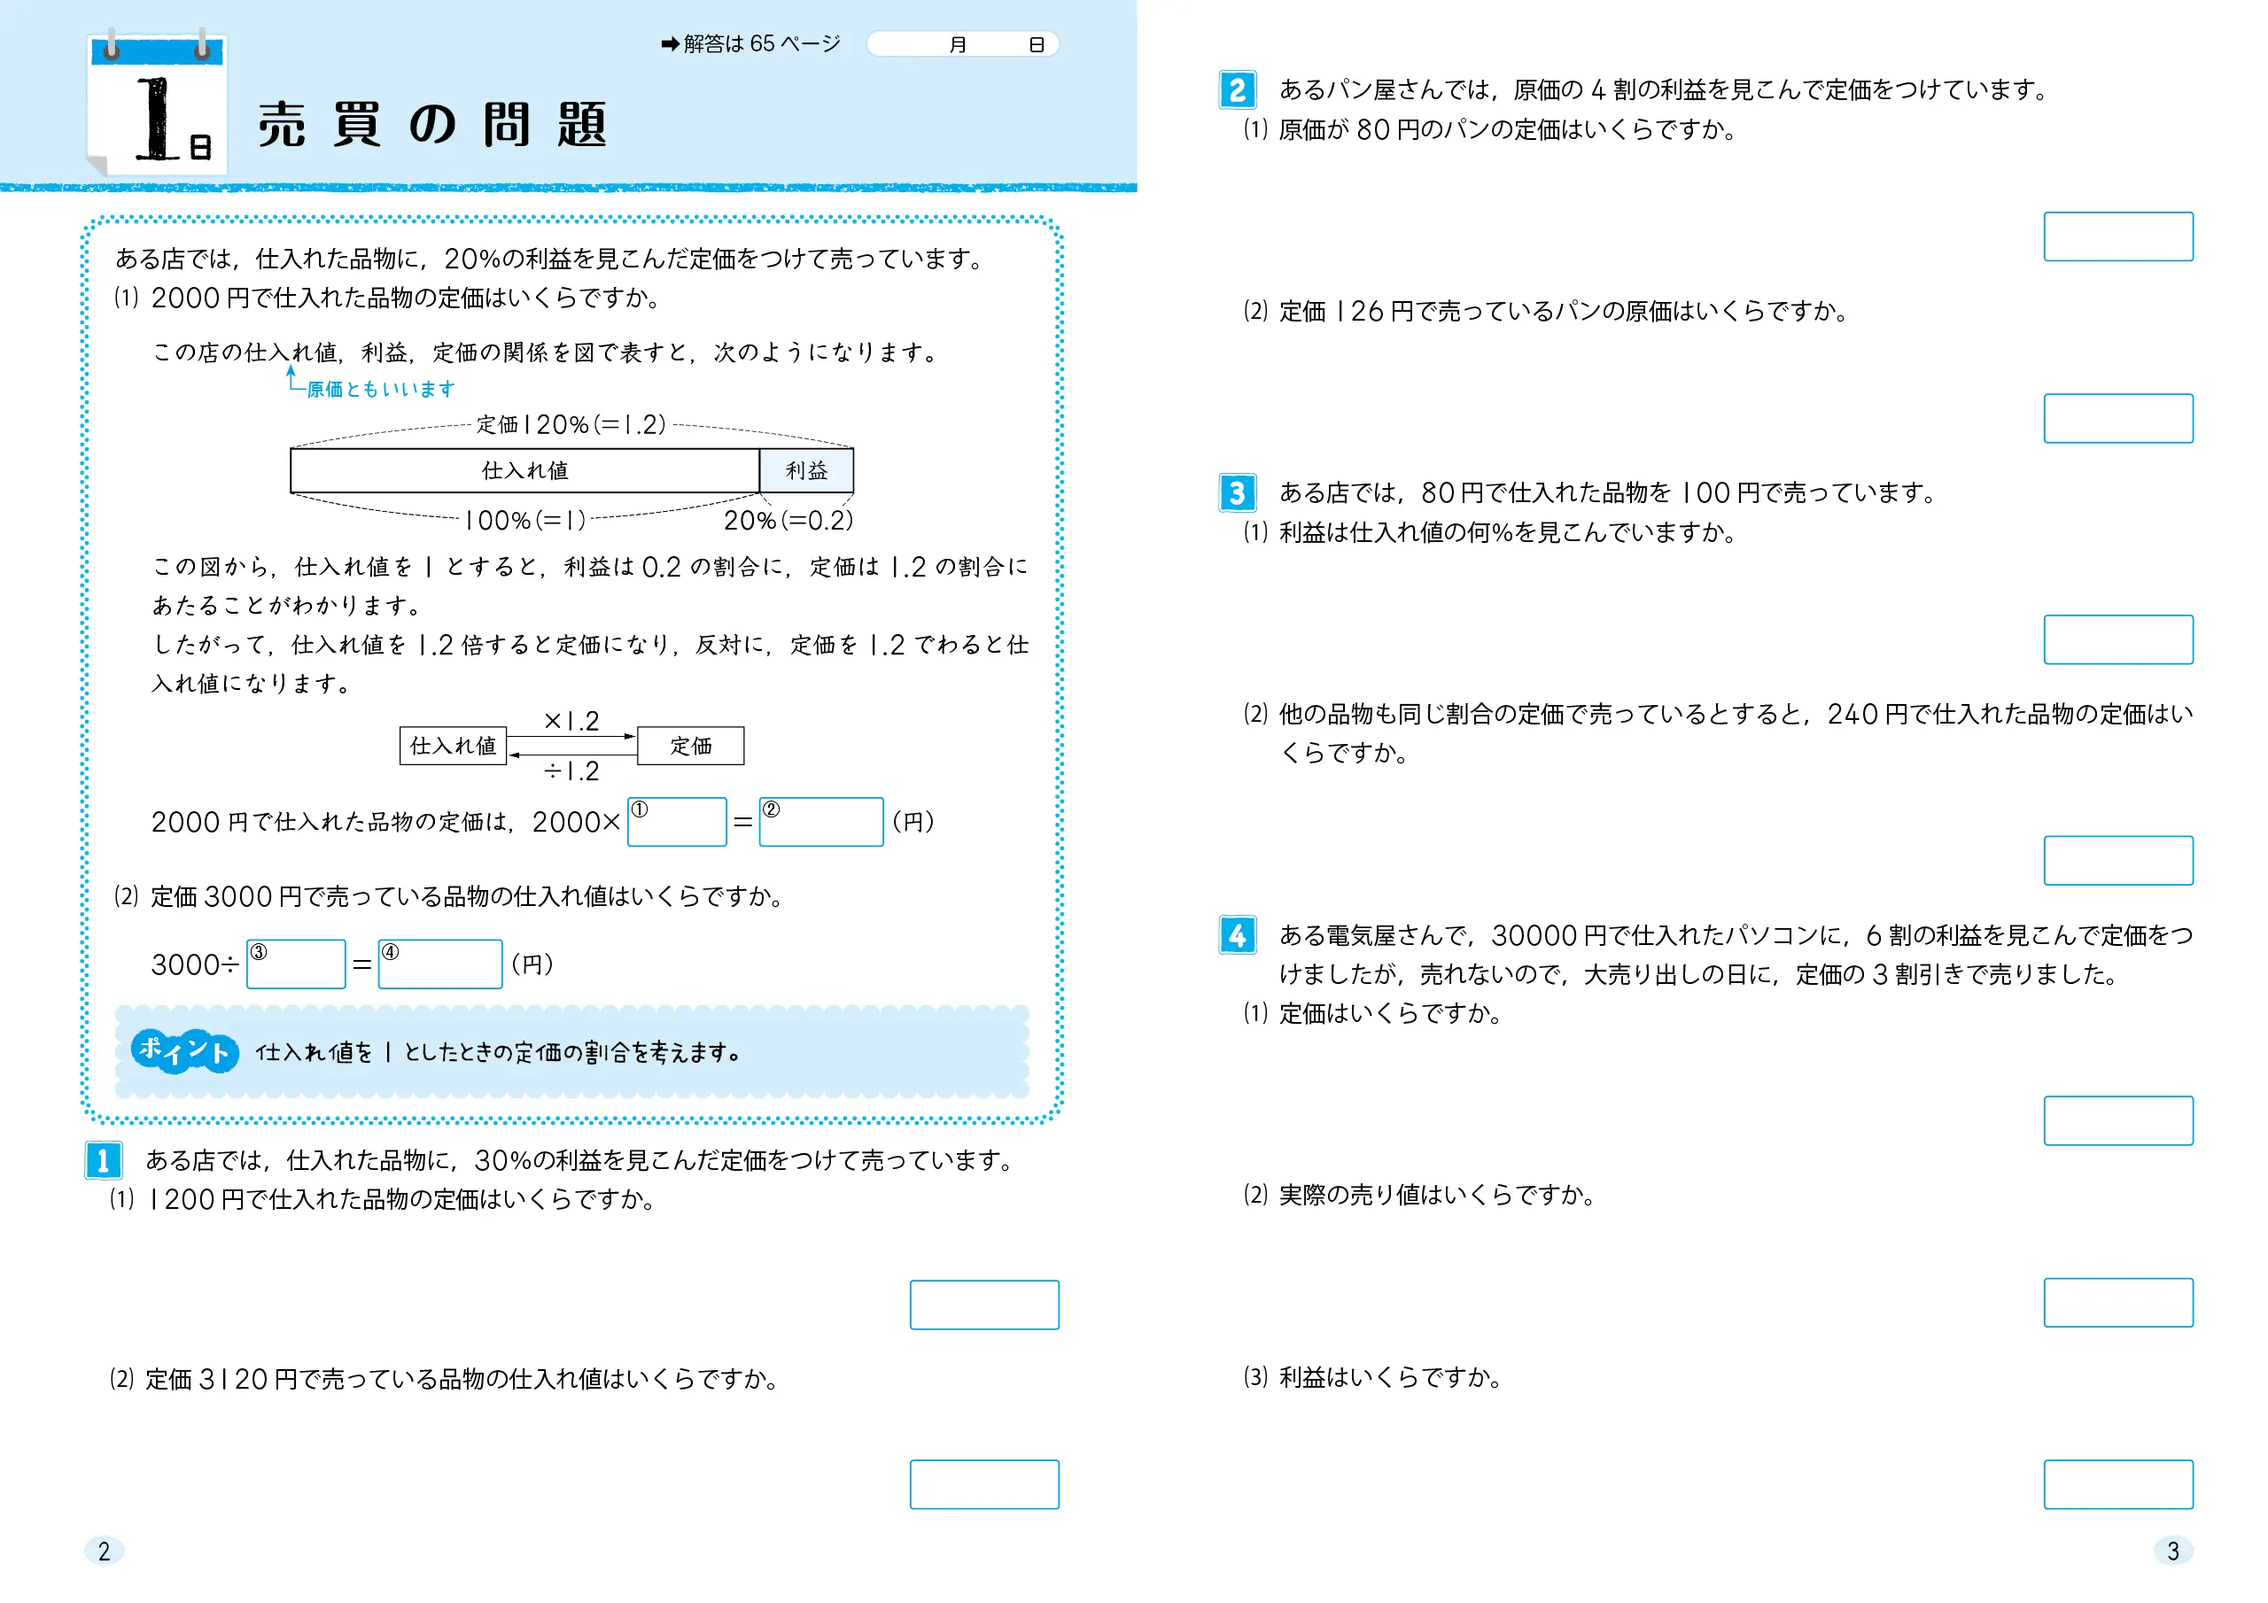Click blank box ② before (円)
This screenshot has height=1603, width=2268.
coord(821,822)
